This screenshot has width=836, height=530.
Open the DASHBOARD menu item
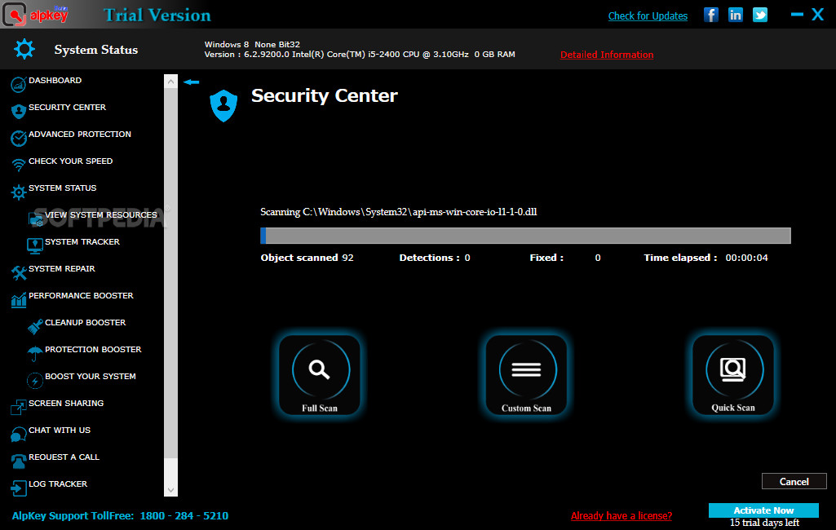[x=55, y=81]
